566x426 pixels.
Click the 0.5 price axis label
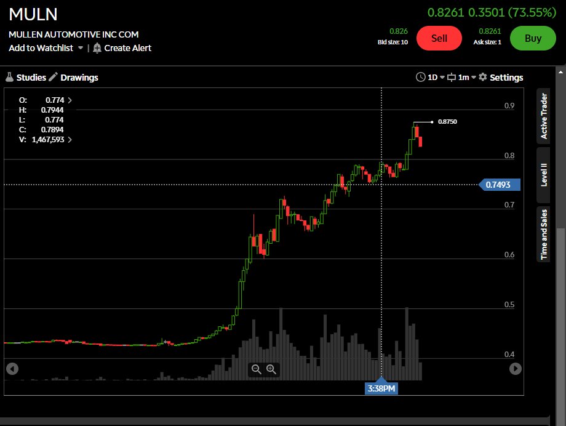click(509, 305)
